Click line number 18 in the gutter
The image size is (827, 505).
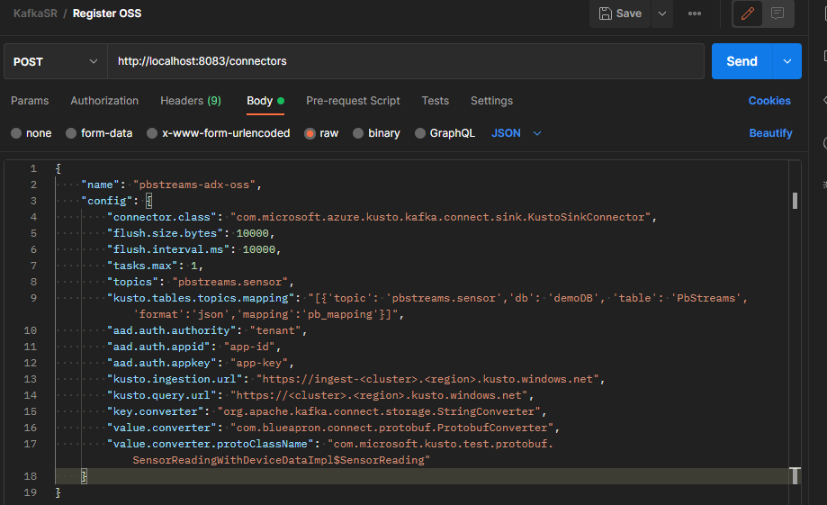pyautogui.click(x=30, y=476)
